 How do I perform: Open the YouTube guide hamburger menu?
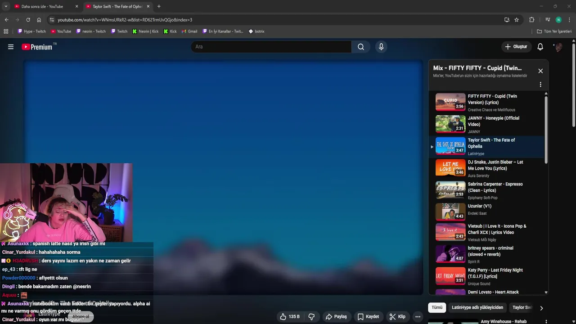coord(11,47)
